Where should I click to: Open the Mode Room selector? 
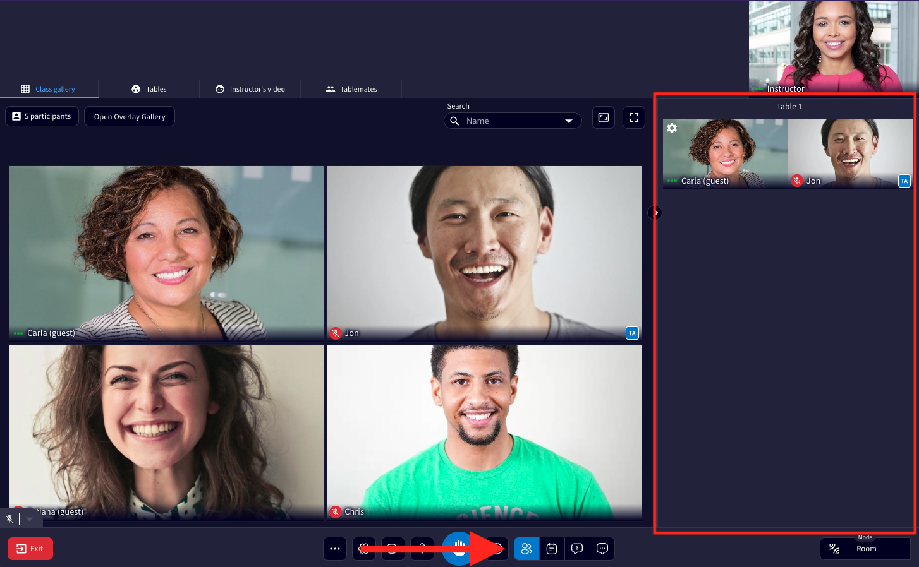865,549
